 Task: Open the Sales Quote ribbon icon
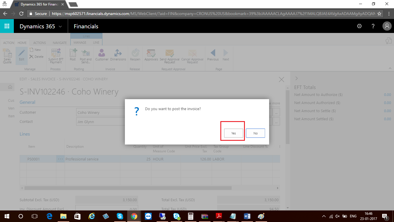[x=7, y=56]
